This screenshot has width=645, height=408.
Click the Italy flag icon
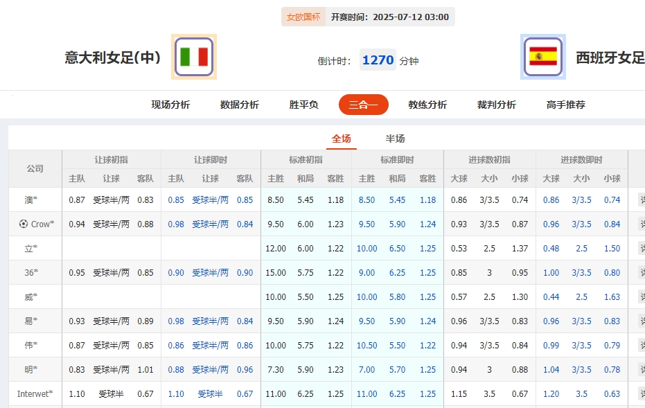193,55
